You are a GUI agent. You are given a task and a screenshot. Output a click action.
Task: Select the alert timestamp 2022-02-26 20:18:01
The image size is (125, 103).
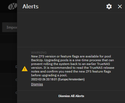pos(44,79)
